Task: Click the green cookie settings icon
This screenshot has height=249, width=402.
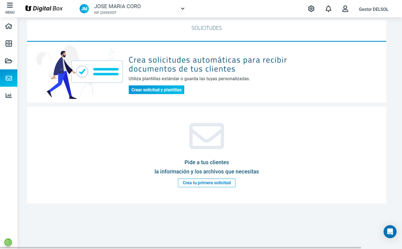Action: click(x=8, y=242)
